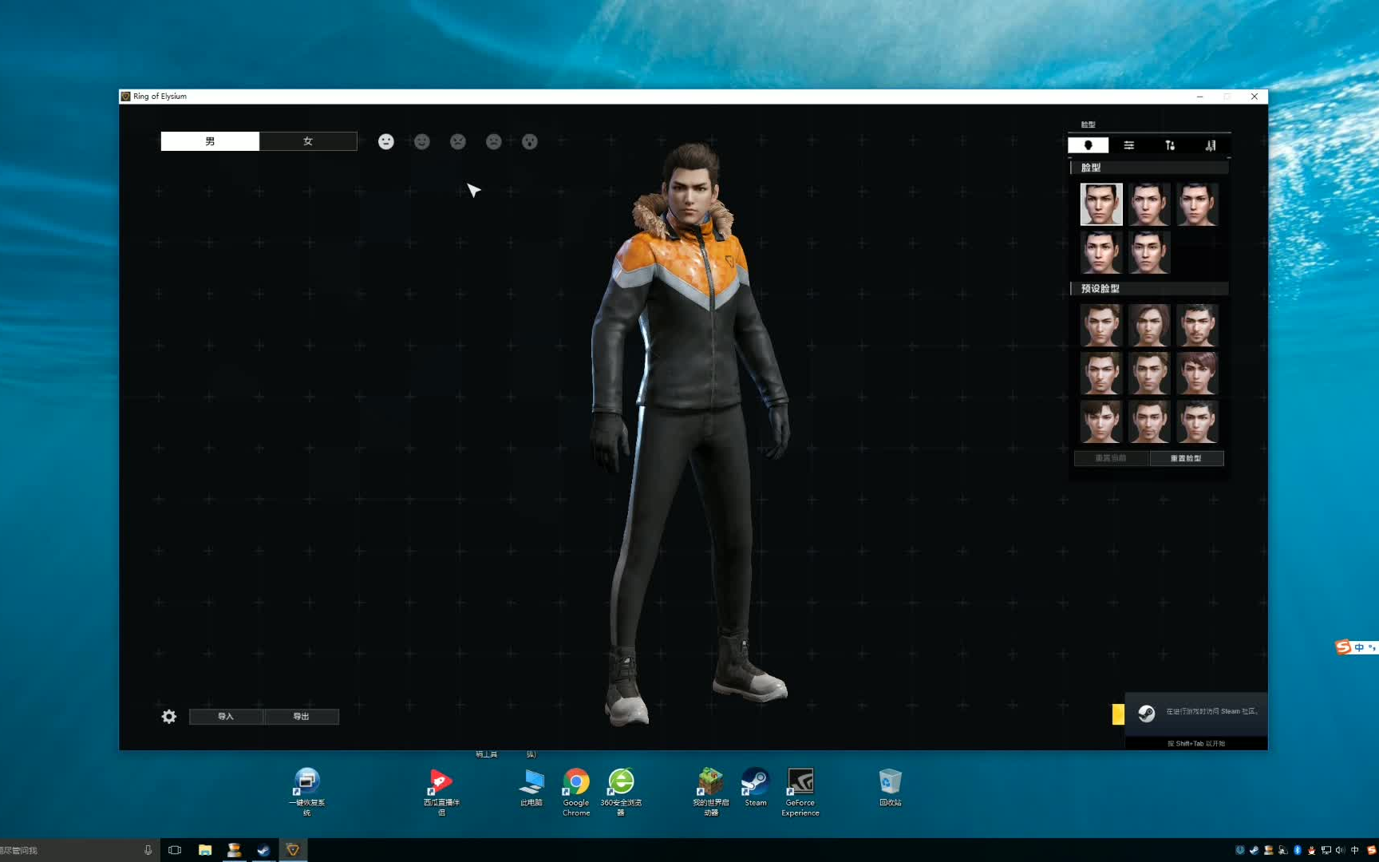The height and width of the screenshot is (862, 1379).
Task: Pick center preset face in preset grid
Action: [x=1149, y=373]
